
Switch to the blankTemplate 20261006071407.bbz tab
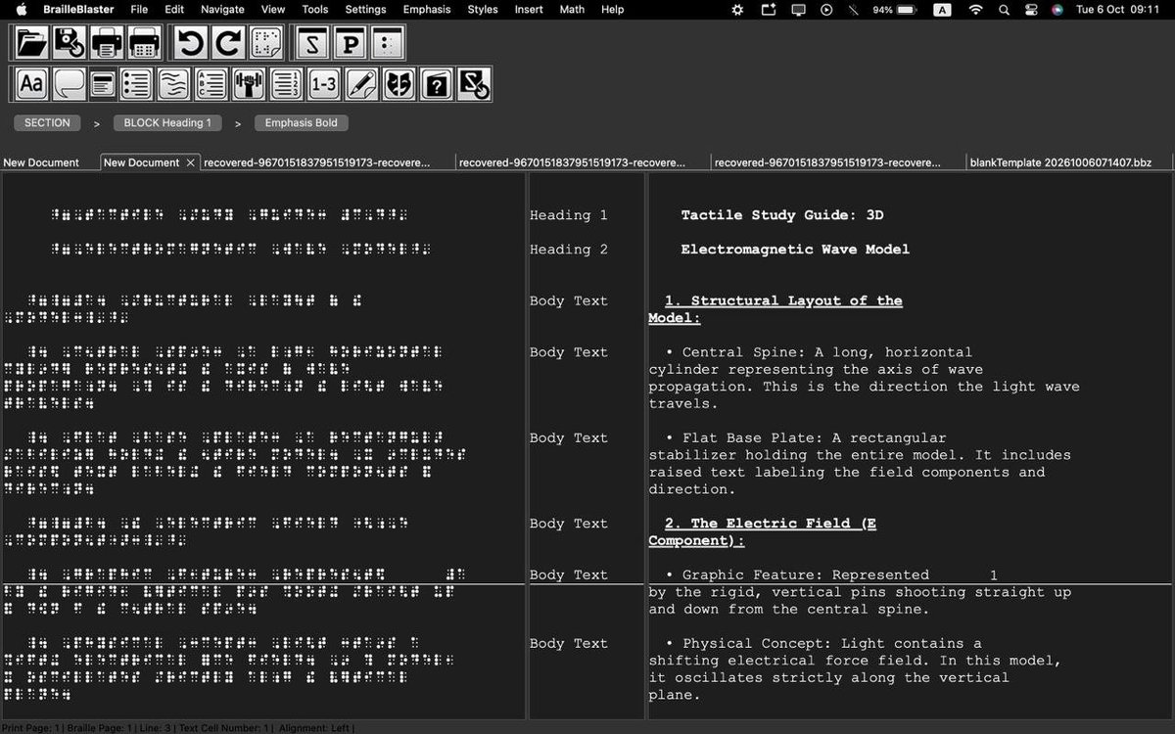click(x=1060, y=162)
